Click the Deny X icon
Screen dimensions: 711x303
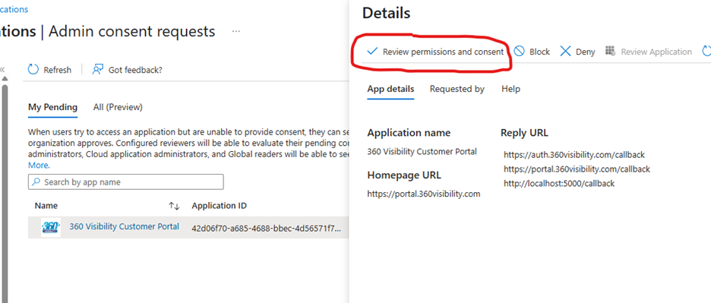pyautogui.click(x=565, y=51)
